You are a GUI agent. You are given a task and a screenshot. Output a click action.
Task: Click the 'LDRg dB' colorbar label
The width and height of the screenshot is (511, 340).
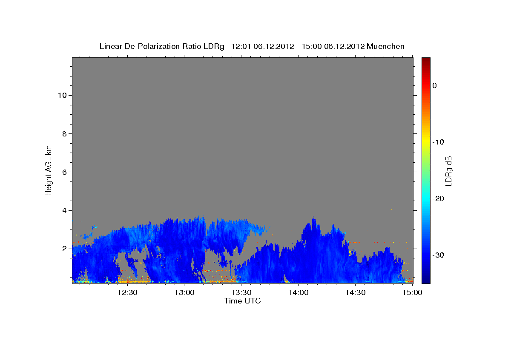pos(448,171)
